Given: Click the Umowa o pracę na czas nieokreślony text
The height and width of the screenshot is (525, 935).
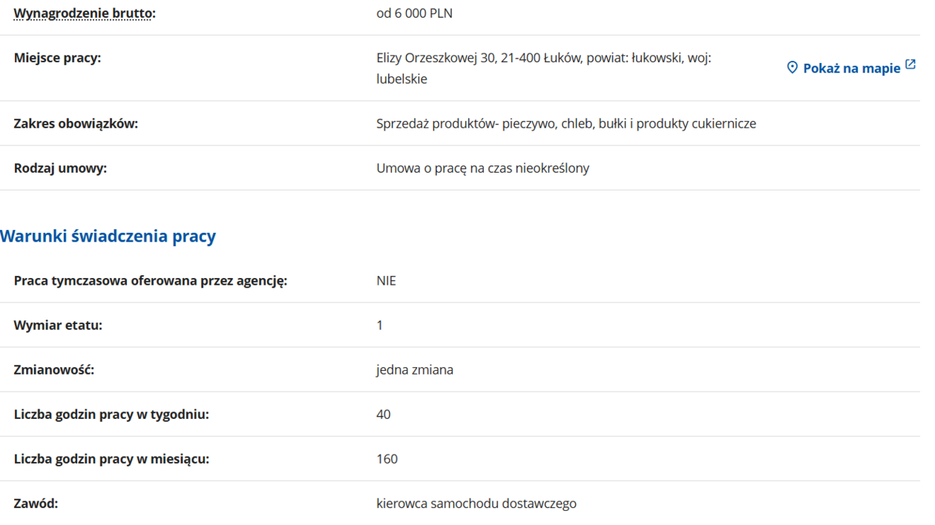Looking at the screenshot, I should click(x=482, y=168).
